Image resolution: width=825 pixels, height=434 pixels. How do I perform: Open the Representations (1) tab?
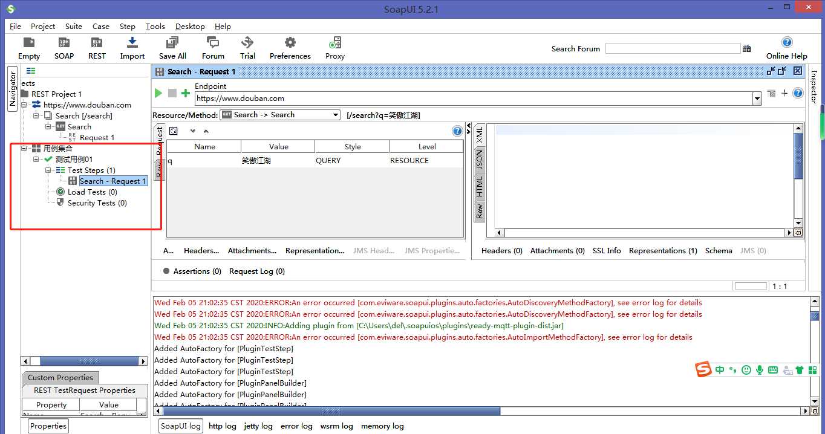pos(663,251)
